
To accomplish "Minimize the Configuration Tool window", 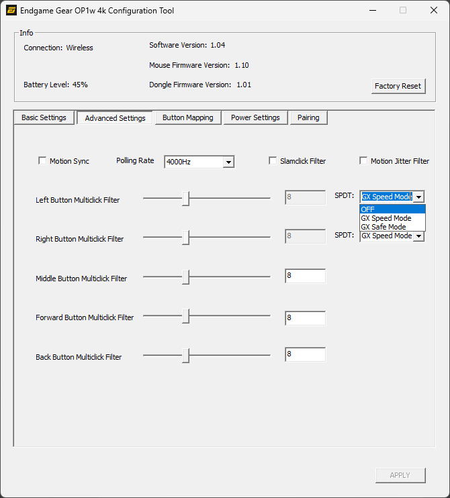I will [373, 10].
